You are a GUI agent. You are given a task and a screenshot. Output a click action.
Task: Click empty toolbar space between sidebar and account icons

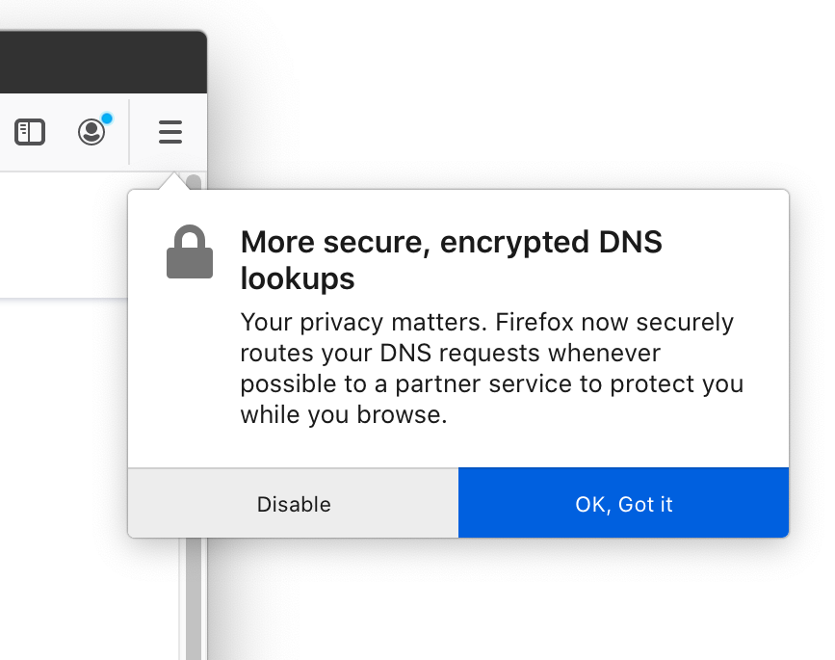click(x=62, y=132)
